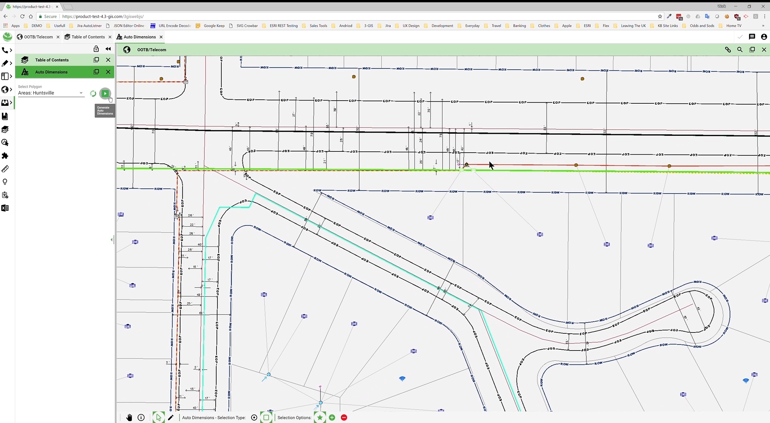Expand the phone tool flyout arrow
This screenshot has width=770, height=423.
pyautogui.click(x=11, y=50)
